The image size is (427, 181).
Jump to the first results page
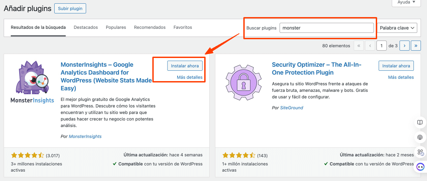coord(359,46)
